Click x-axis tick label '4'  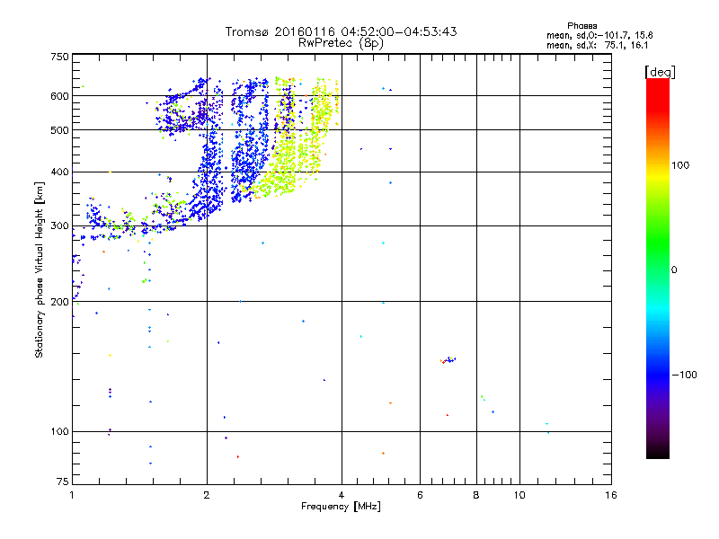[342, 495]
